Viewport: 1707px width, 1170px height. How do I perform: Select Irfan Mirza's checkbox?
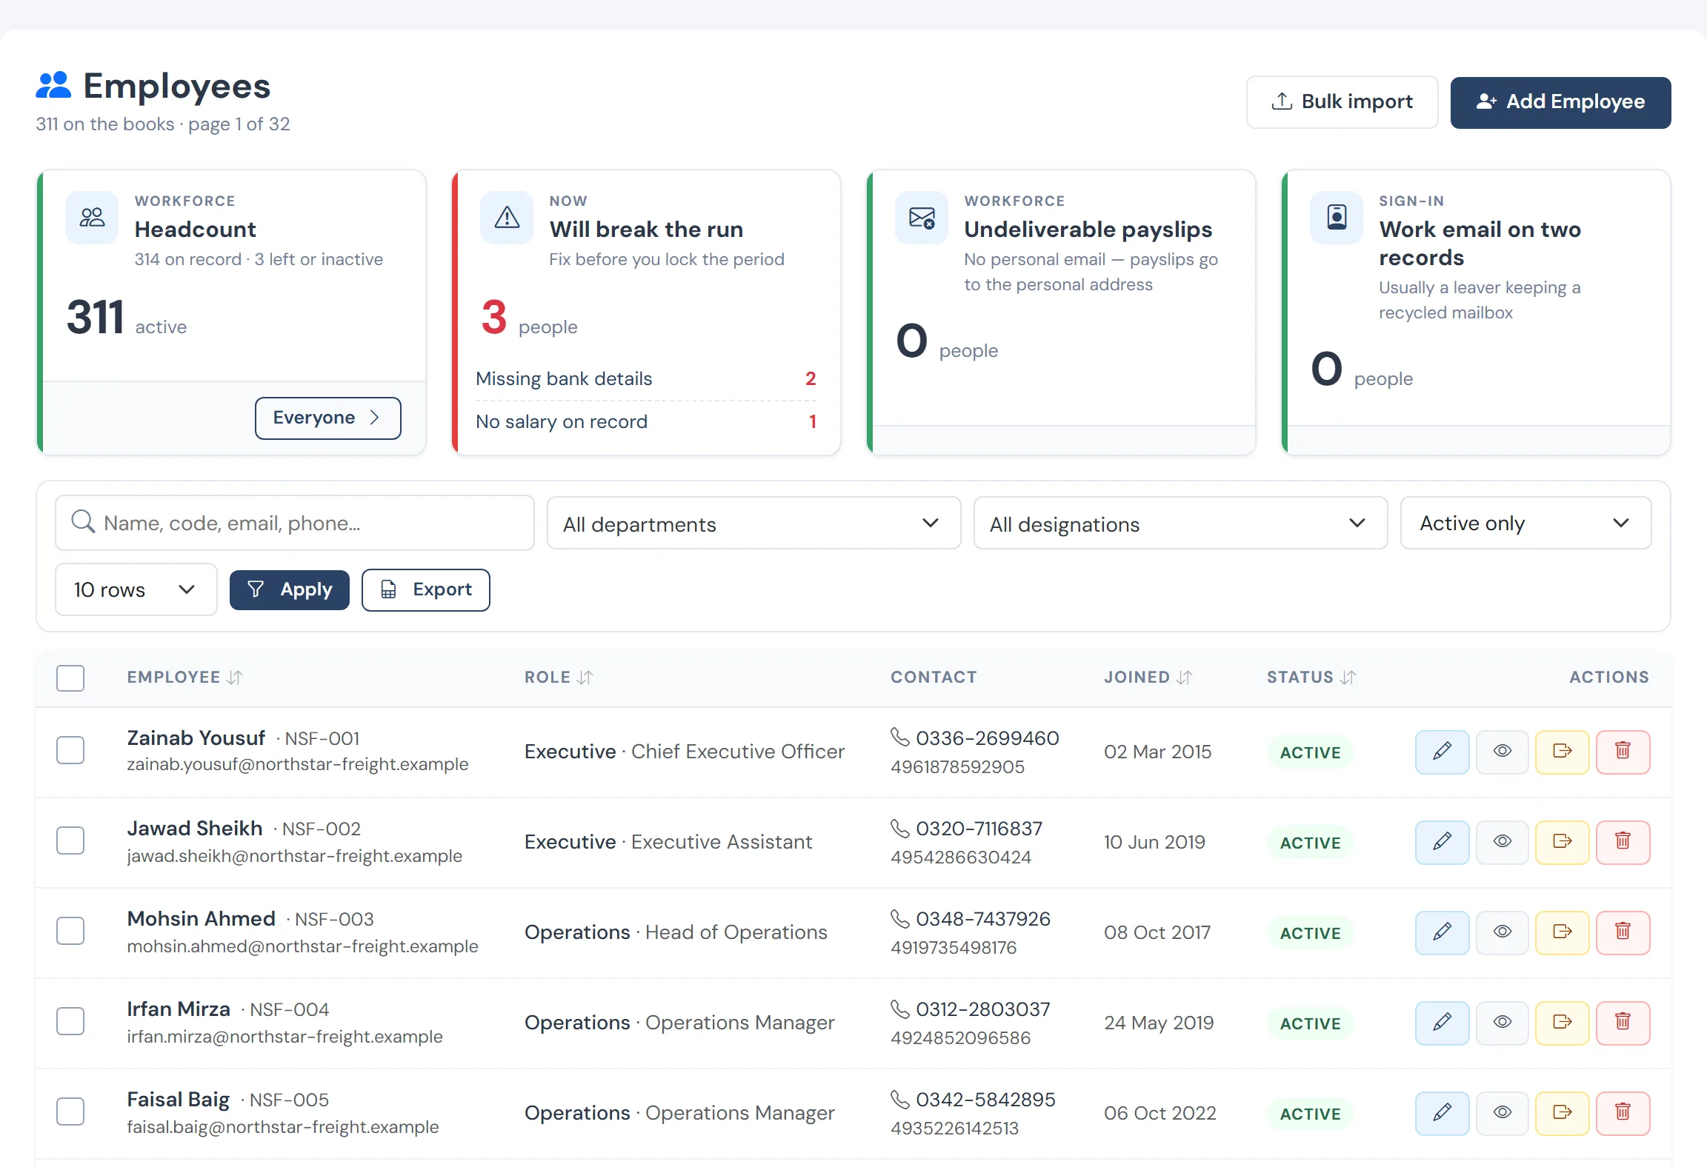(x=70, y=1021)
